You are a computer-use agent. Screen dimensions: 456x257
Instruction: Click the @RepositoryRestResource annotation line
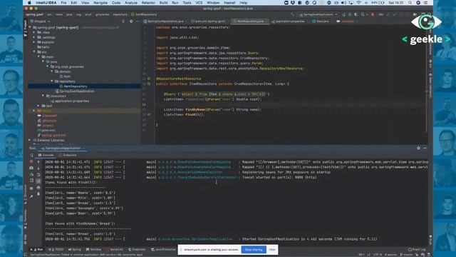[178, 79]
